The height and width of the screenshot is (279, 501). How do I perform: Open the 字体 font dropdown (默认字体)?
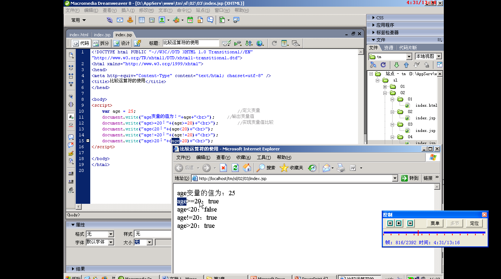(111, 242)
